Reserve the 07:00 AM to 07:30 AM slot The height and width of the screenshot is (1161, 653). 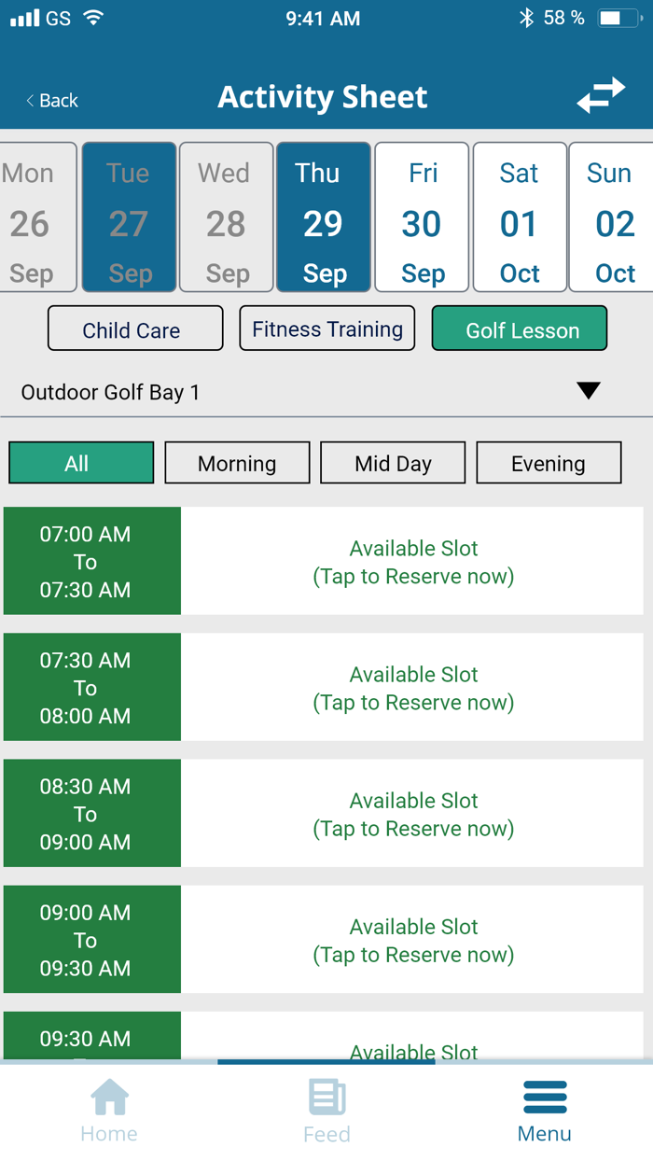413,561
